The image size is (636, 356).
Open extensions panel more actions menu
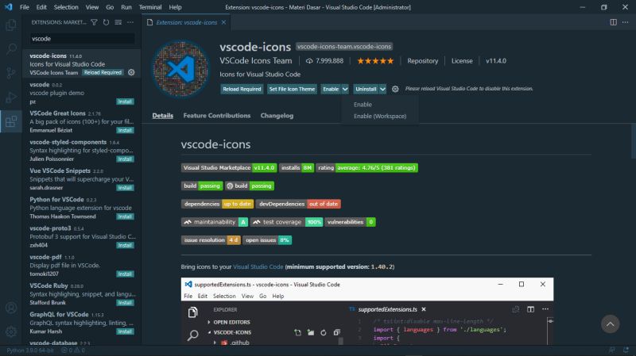130,22
